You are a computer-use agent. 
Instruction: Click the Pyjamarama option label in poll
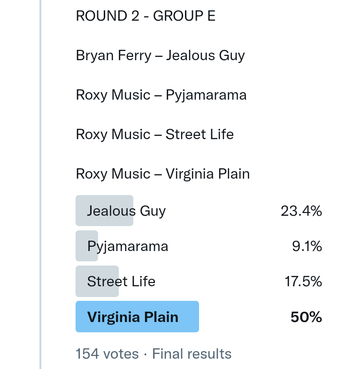(x=128, y=246)
